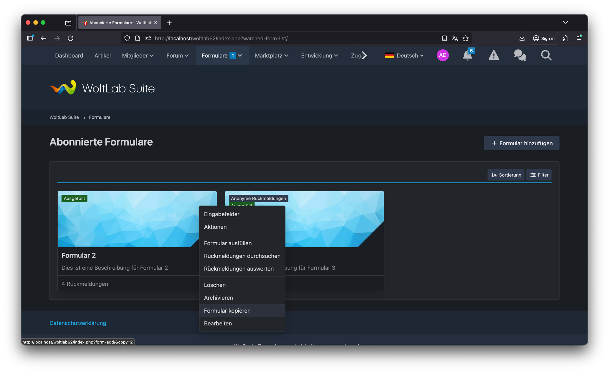Open the Sortierung dropdown

[x=506, y=175]
